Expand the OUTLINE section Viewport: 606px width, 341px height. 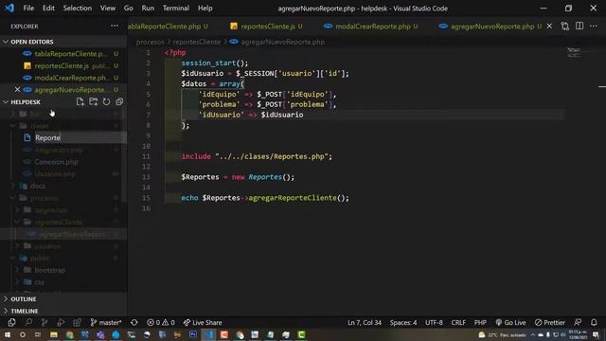click(63, 299)
